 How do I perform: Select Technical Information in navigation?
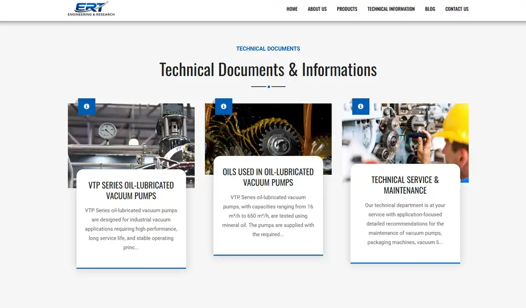click(391, 9)
